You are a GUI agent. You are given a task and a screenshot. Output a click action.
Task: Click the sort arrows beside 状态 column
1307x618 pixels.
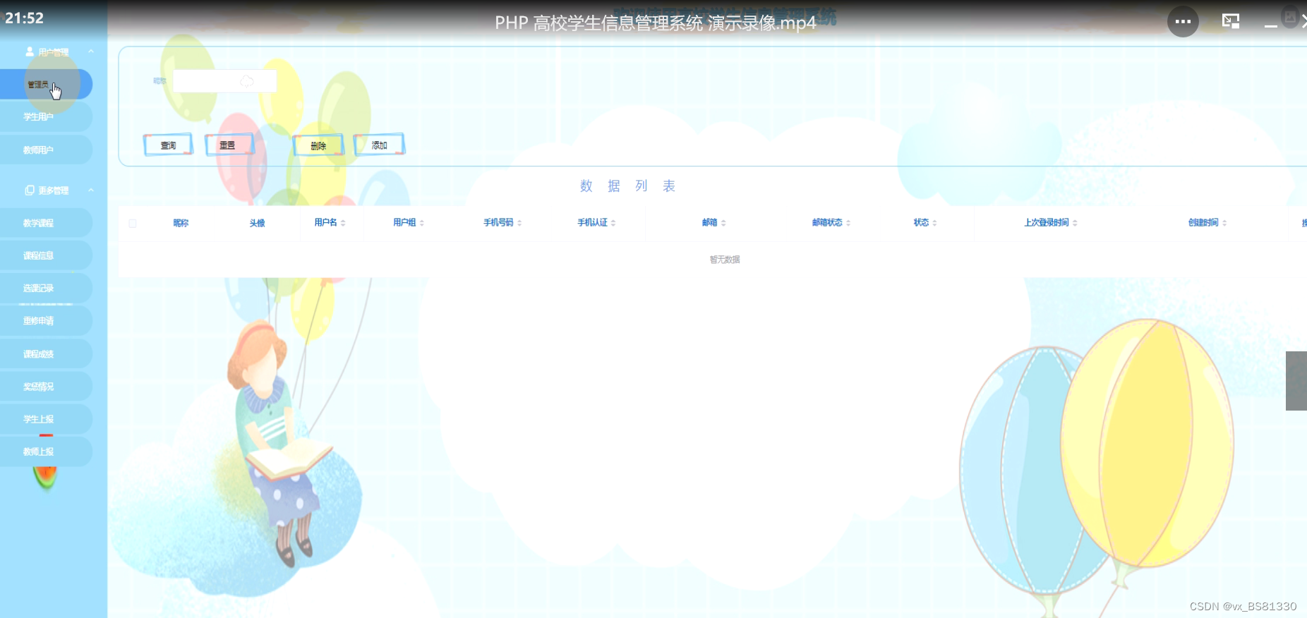(x=934, y=223)
